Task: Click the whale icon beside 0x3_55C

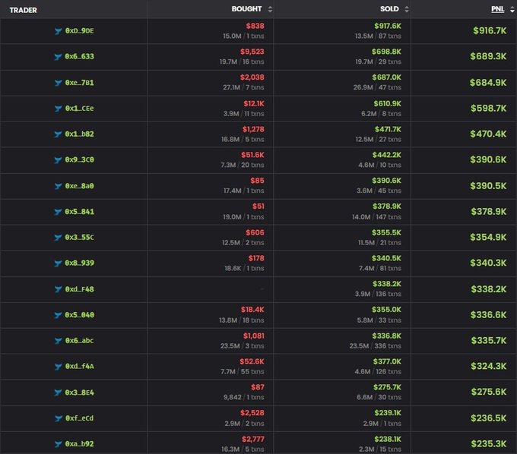Action: coord(58,238)
